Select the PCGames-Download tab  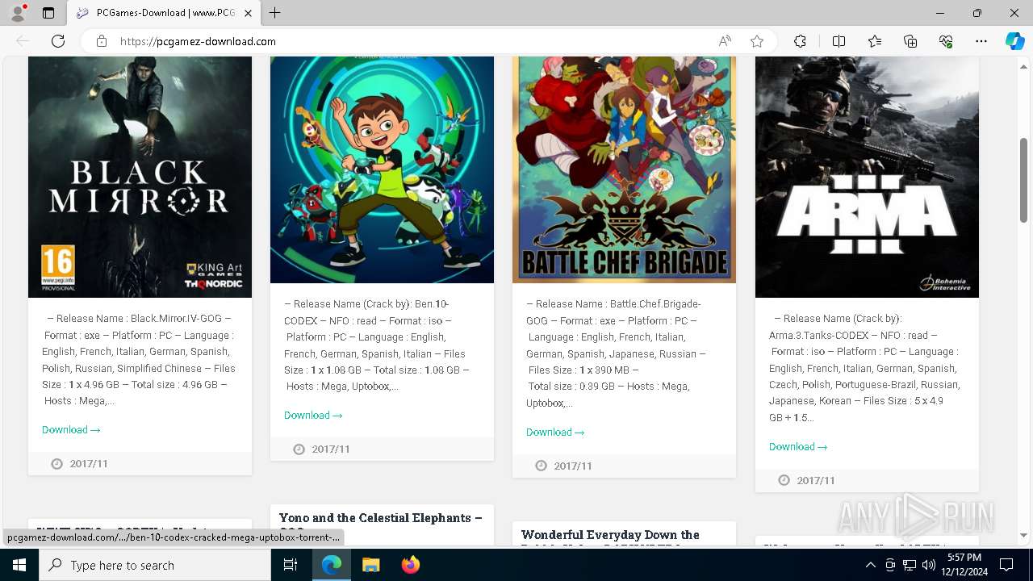click(164, 13)
